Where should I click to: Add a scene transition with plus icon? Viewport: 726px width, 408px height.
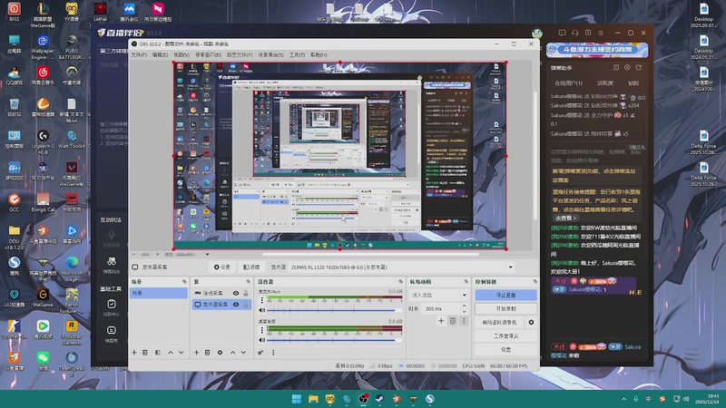[x=441, y=321]
